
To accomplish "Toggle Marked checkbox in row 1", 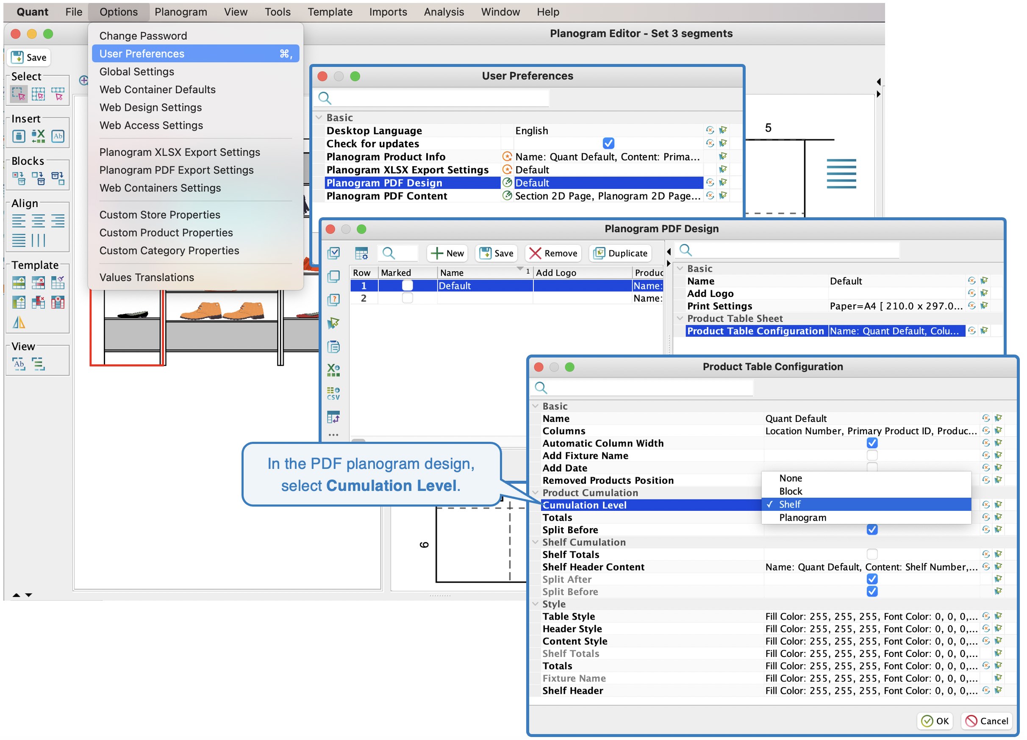I will tap(408, 285).
